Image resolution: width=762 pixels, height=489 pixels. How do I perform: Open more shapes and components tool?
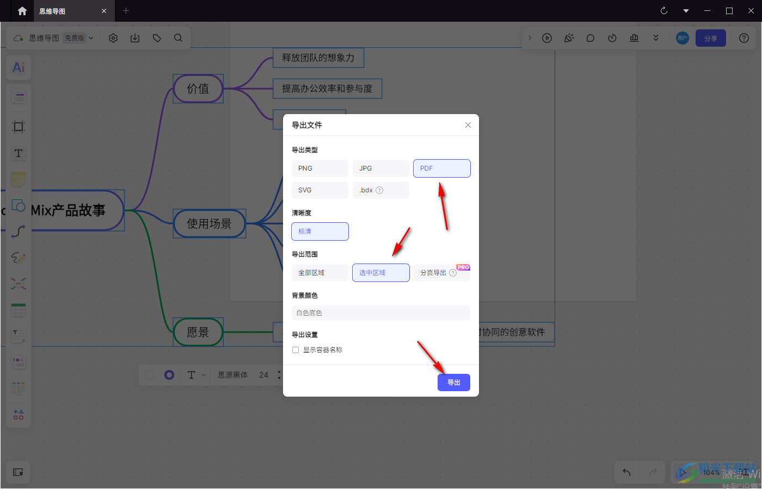[x=19, y=415]
